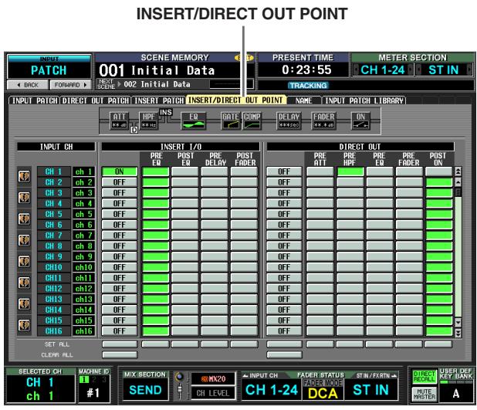Click the pair icon for CH 5/CH 6
The width and height of the screenshot is (477, 410).
tap(25, 219)
